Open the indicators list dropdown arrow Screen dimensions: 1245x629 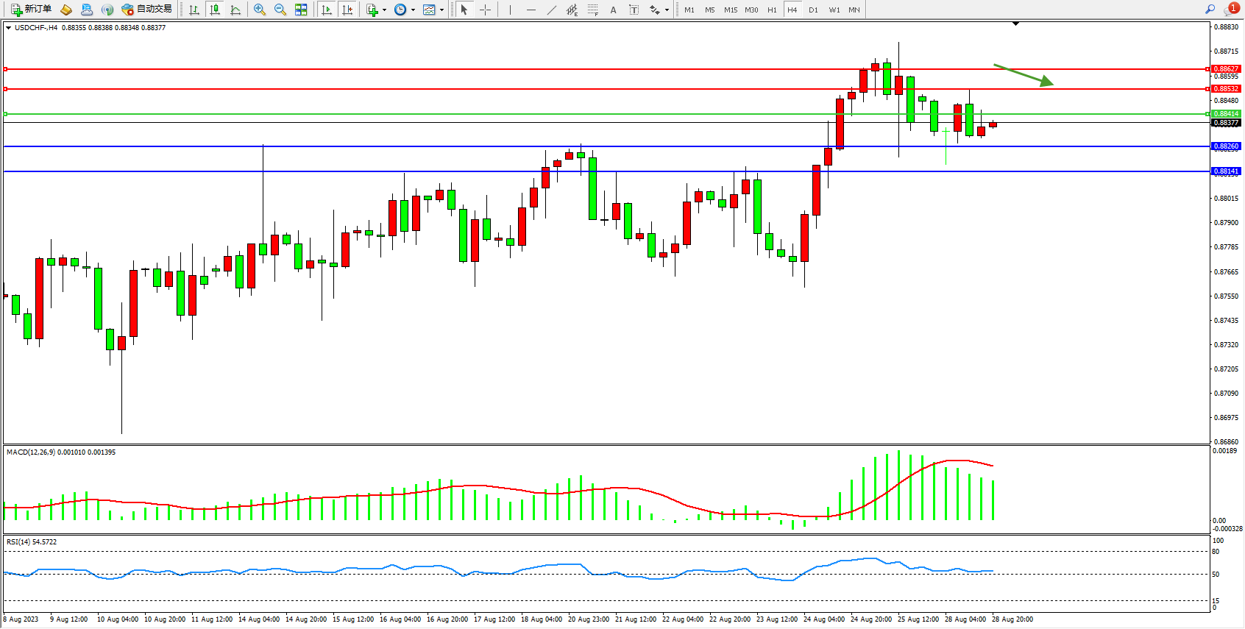tap(384, 10)
